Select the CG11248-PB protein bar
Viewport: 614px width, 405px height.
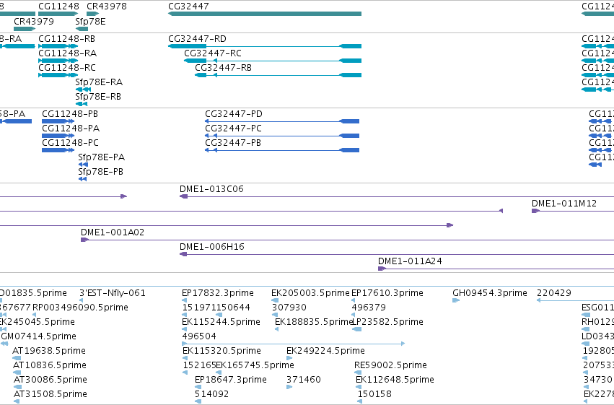coord(58,121)
